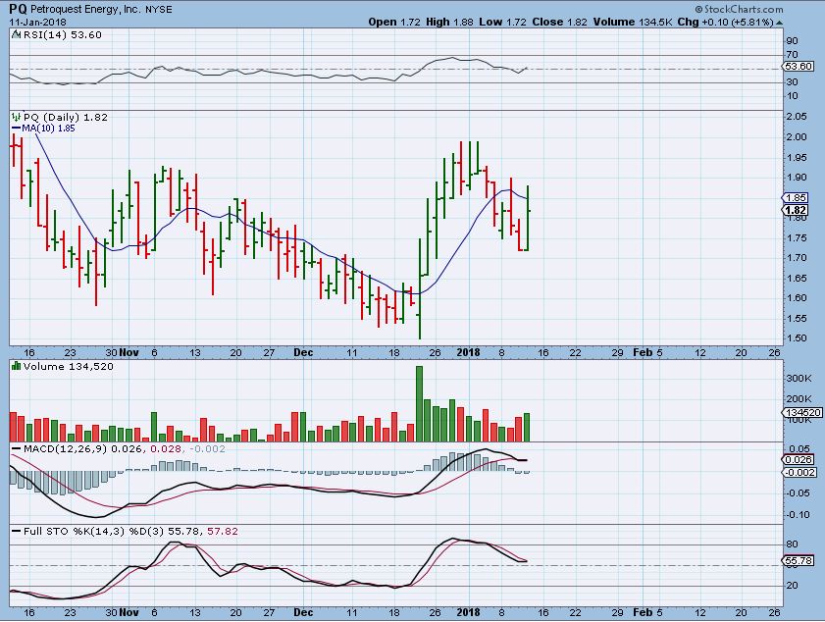
Task: Click the RSI(14) legend line icon
Action: coord(15,33)
